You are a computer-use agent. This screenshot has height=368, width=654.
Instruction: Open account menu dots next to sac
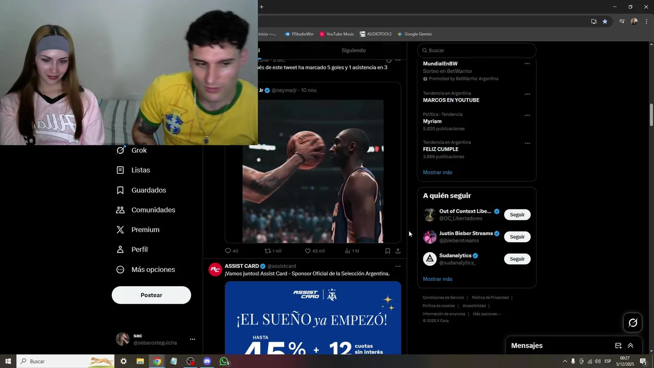click(193, 339)
